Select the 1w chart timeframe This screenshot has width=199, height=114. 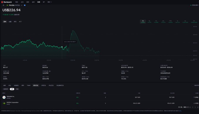point(149,22)
